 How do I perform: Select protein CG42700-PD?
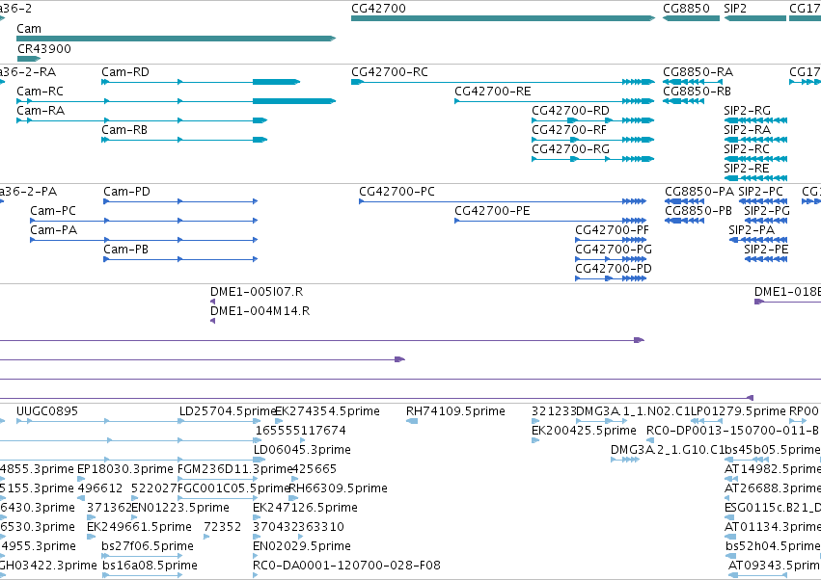tap(611, 278)
